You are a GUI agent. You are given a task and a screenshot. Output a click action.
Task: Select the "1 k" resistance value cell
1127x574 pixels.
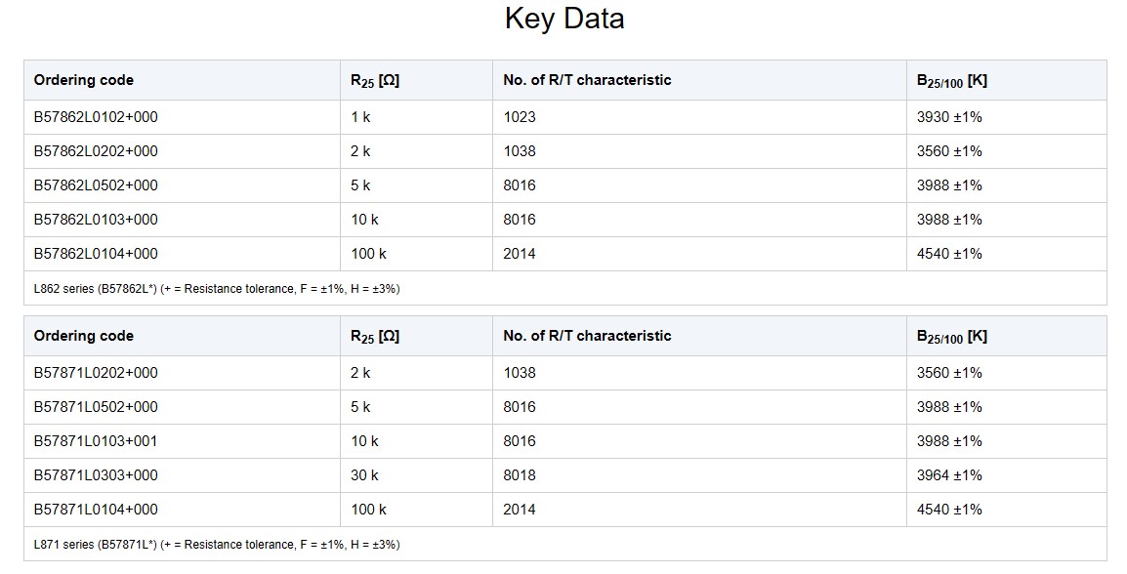(x=360, y=117)
